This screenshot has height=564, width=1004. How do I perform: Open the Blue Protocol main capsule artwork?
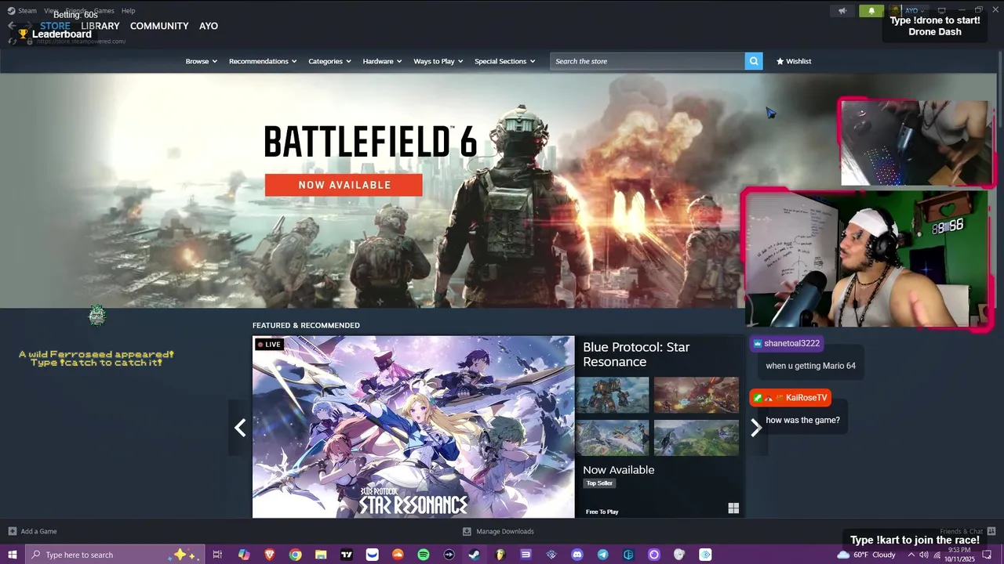click(x=413, y=427)
